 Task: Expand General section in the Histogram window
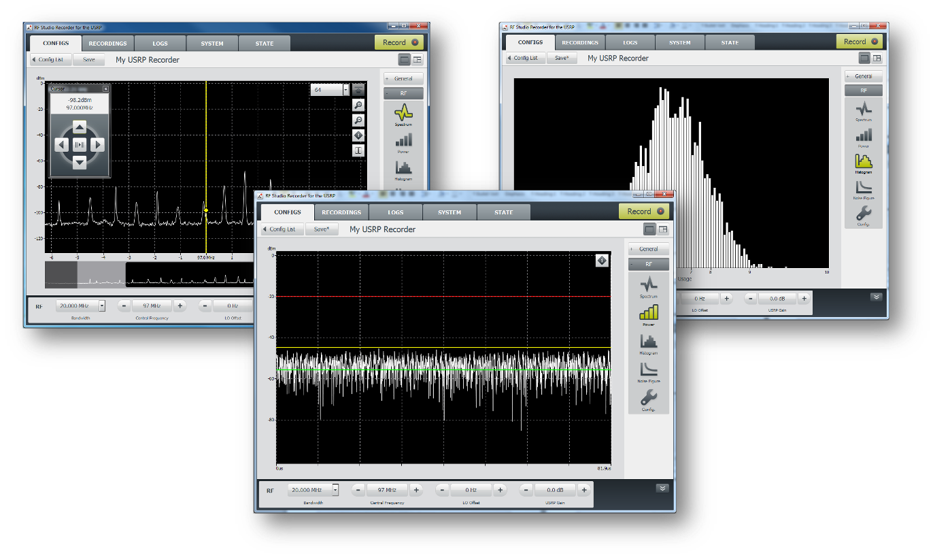tap(863, 76)
